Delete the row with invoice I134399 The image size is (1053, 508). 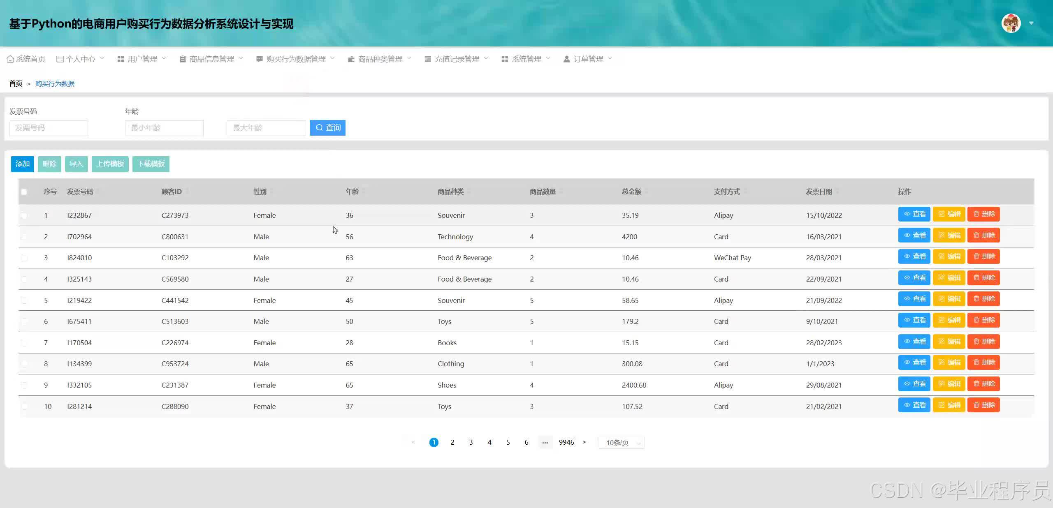pos(983,363)
